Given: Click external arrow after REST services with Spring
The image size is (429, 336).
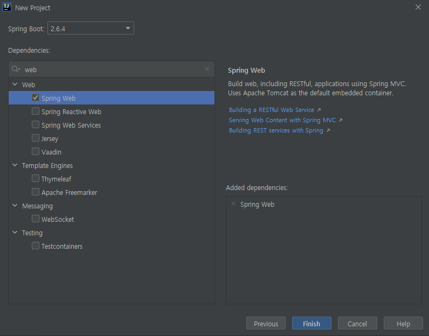Looking at the screenshot, I should (328, 130).
